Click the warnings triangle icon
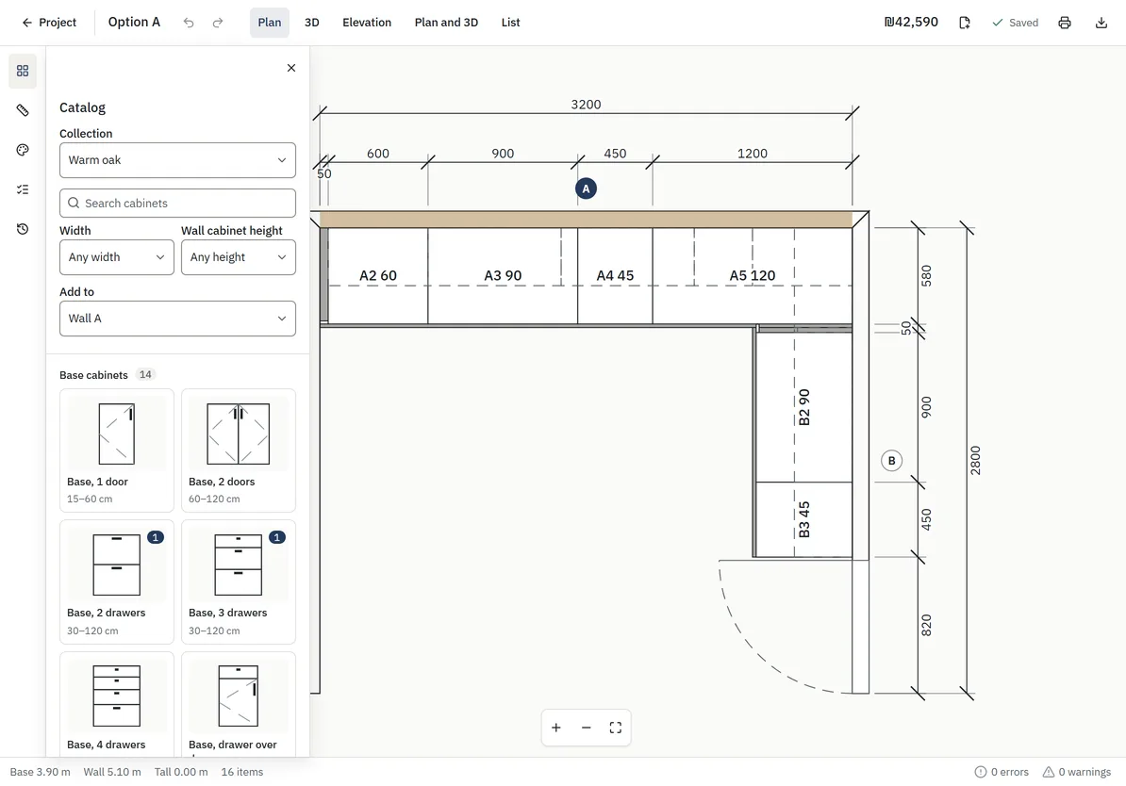The image size is (1126, 786). [x=1049, y=772]
